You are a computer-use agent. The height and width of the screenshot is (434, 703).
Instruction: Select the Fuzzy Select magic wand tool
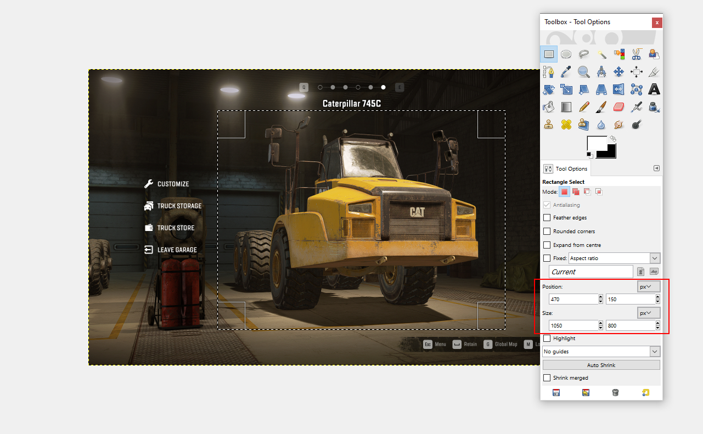pos(601,54)
